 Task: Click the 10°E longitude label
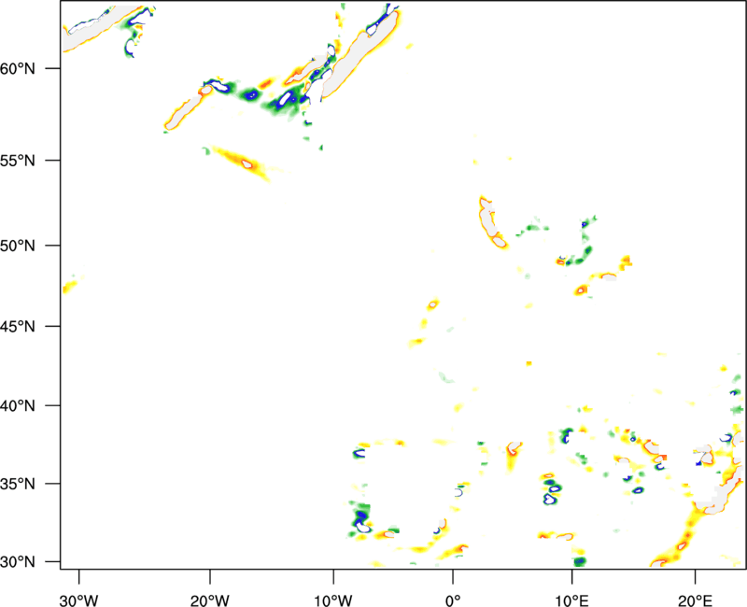point(571,600)
